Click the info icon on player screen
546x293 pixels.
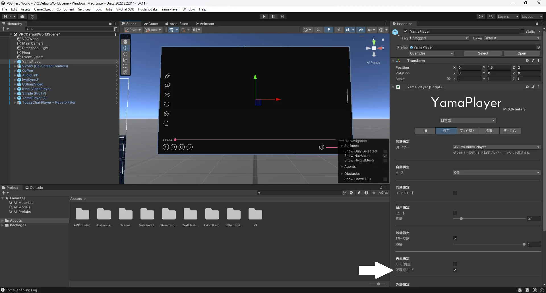(x=166, y=124)
